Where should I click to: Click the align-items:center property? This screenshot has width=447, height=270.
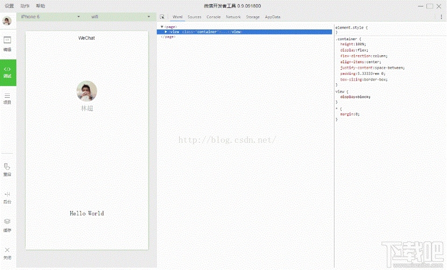[x=360, y=62]
